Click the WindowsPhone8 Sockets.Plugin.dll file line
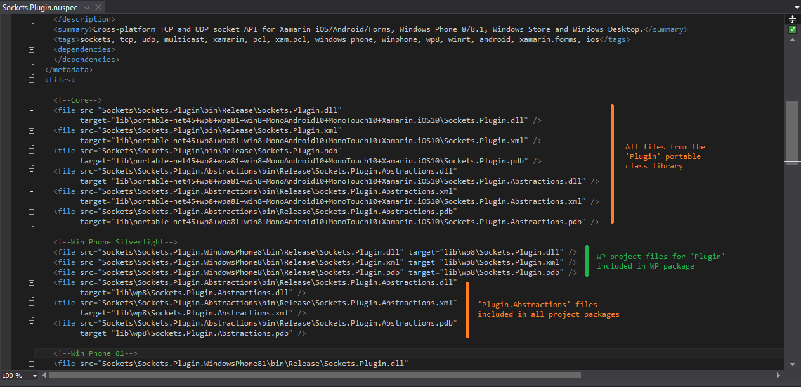801x387 pixels. [315, 252]
